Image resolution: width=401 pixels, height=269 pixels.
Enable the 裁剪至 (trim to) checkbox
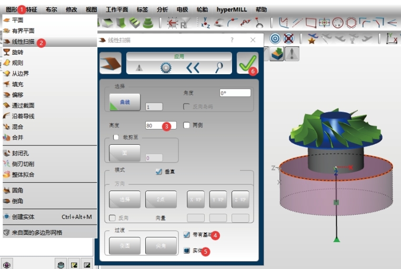point(116,137)
